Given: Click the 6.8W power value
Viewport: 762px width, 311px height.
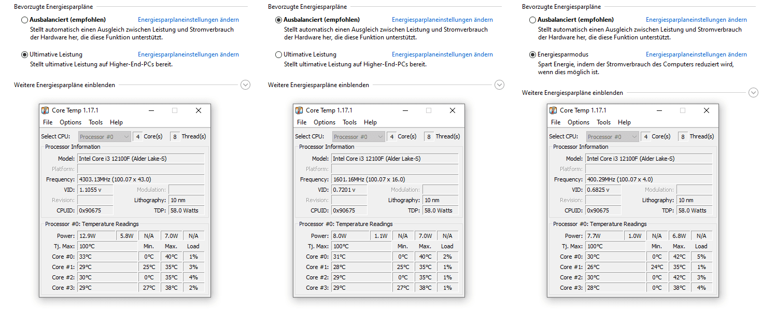Looking at the screenshot, I should coord(679,236).
